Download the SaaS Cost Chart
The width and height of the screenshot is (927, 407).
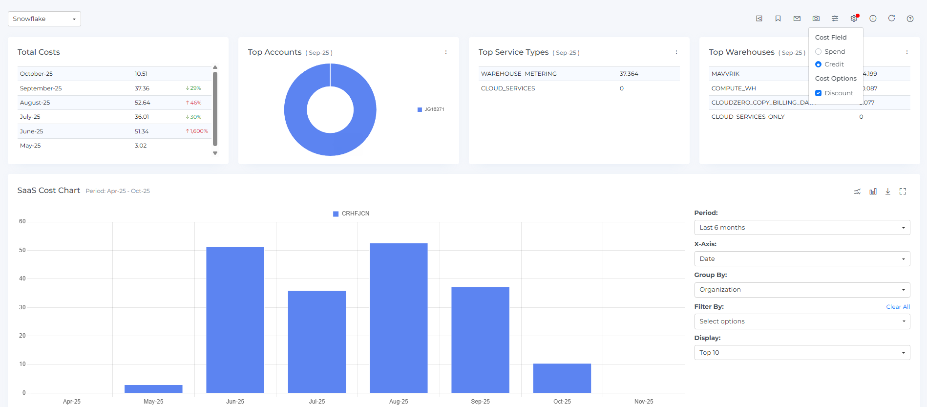coord(888,192)
